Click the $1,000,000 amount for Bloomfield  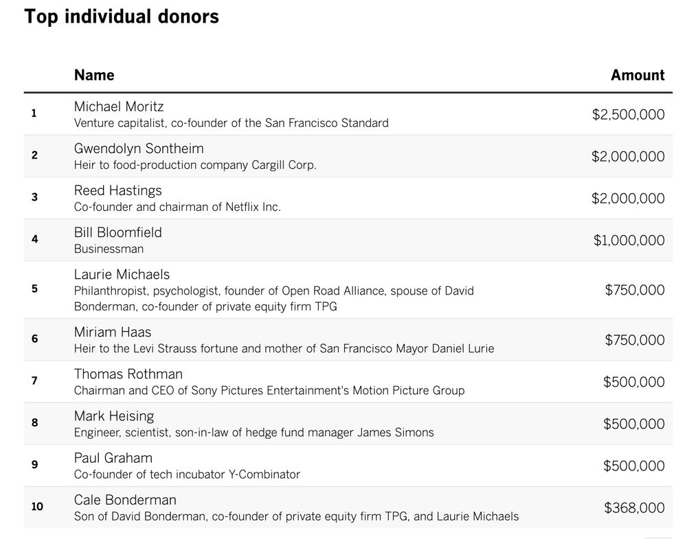click(x=629, y=240)
